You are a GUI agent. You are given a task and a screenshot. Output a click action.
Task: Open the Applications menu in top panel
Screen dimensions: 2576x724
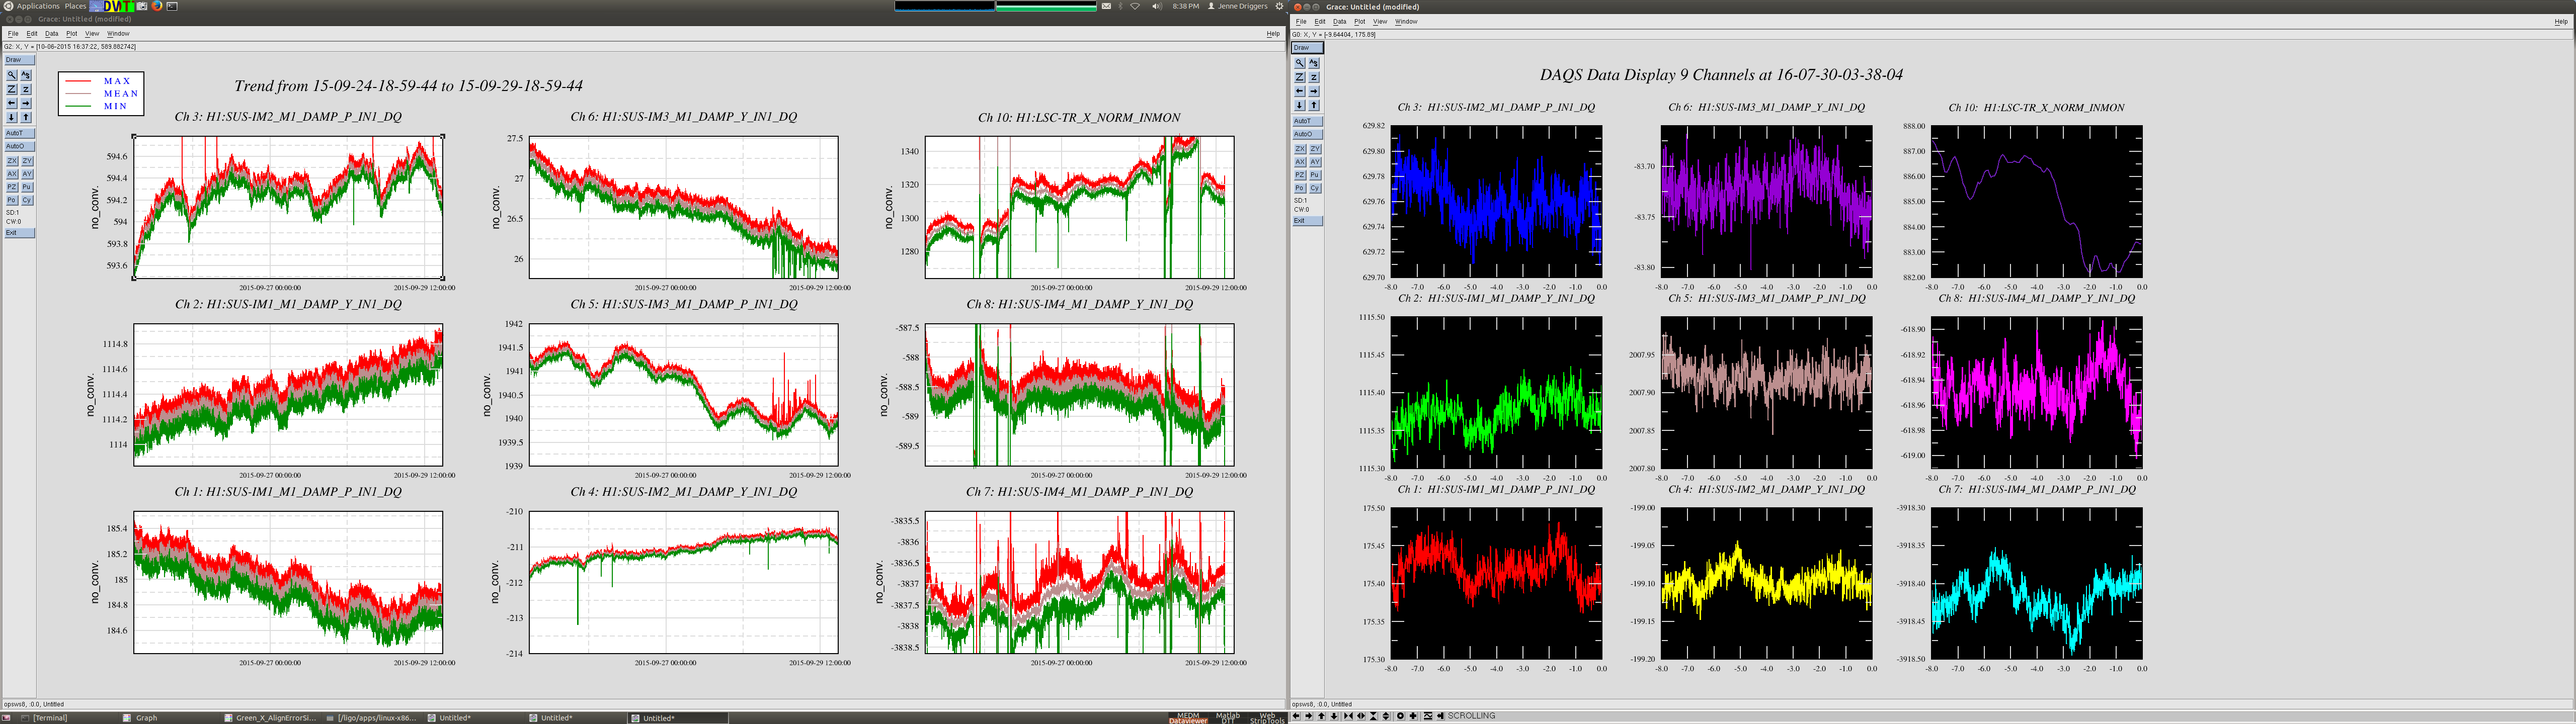(x=38, y=6)
